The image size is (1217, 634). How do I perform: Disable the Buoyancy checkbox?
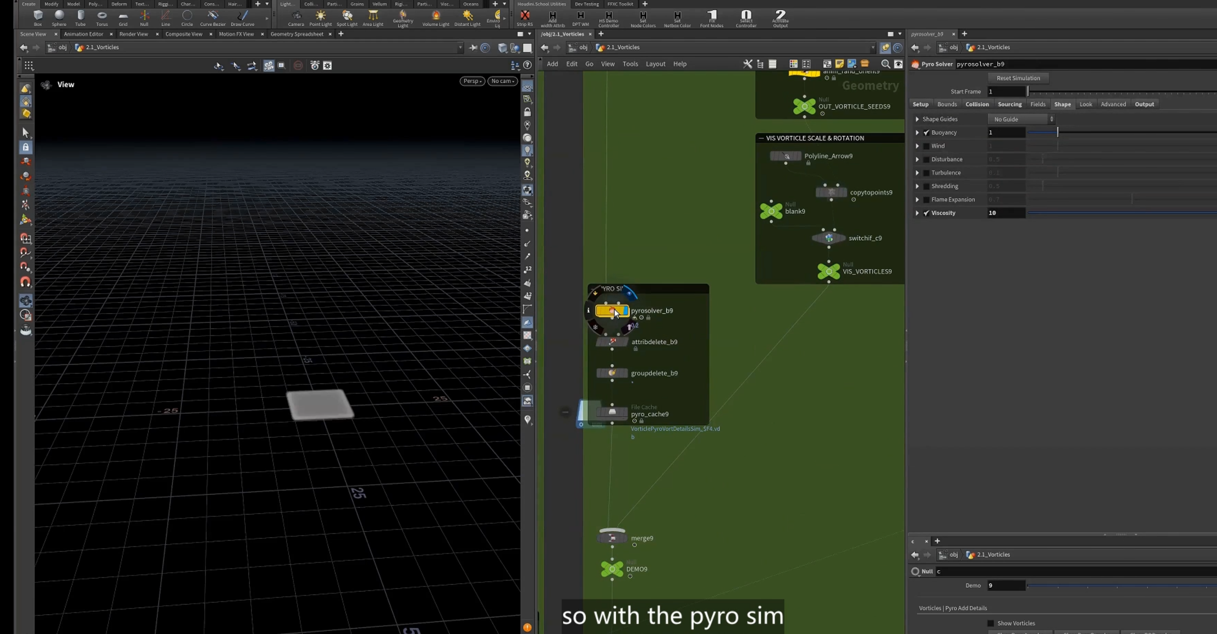click(926, 133)
